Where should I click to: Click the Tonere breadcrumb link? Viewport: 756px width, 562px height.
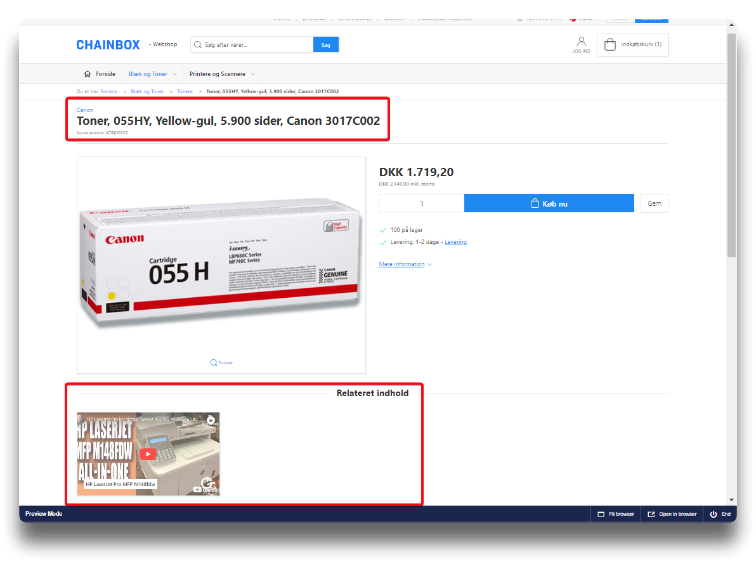[185, 91]
